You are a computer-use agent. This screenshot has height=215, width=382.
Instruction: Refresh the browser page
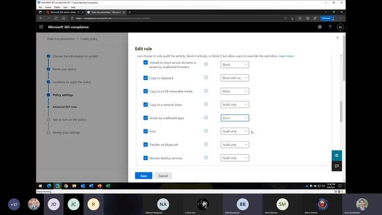tap(56, 19)
